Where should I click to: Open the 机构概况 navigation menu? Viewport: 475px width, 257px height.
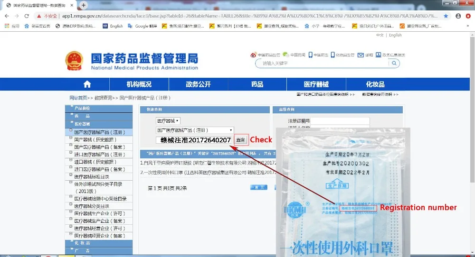coord(139,84)
